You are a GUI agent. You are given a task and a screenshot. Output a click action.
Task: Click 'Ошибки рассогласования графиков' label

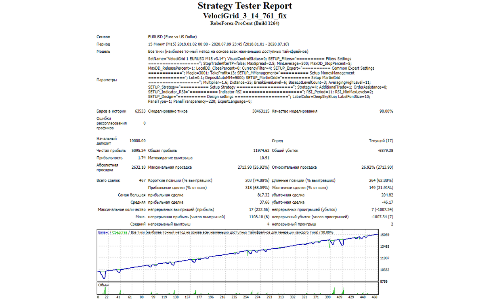pos(111,123)
